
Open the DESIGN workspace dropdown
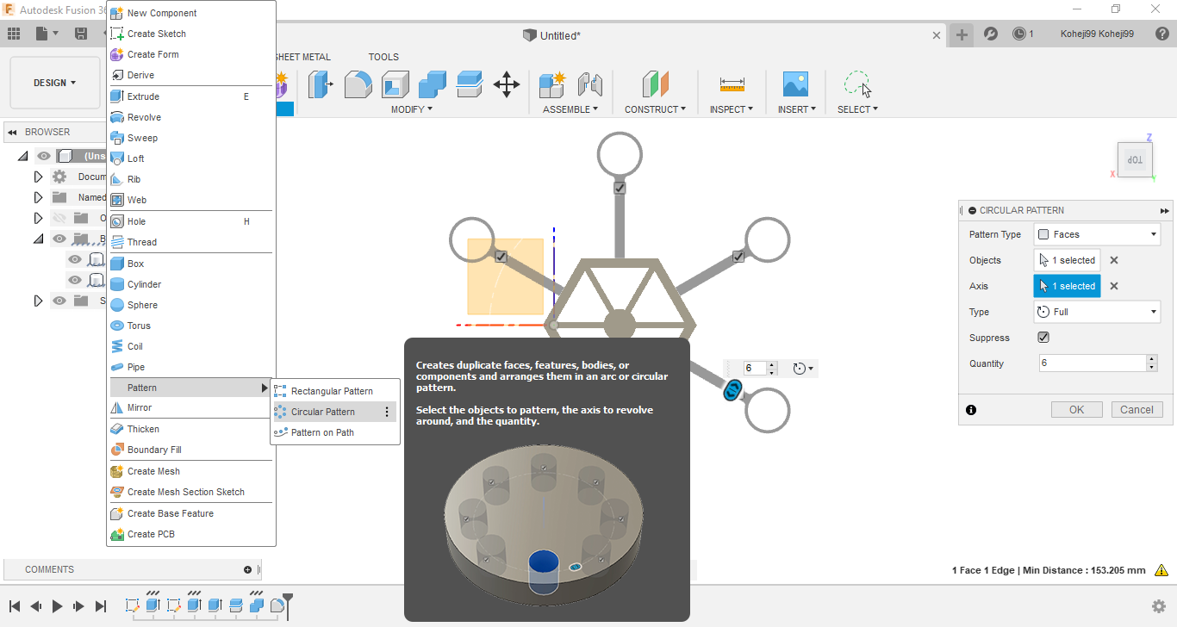pyautogui.click(x=55, y=83)
